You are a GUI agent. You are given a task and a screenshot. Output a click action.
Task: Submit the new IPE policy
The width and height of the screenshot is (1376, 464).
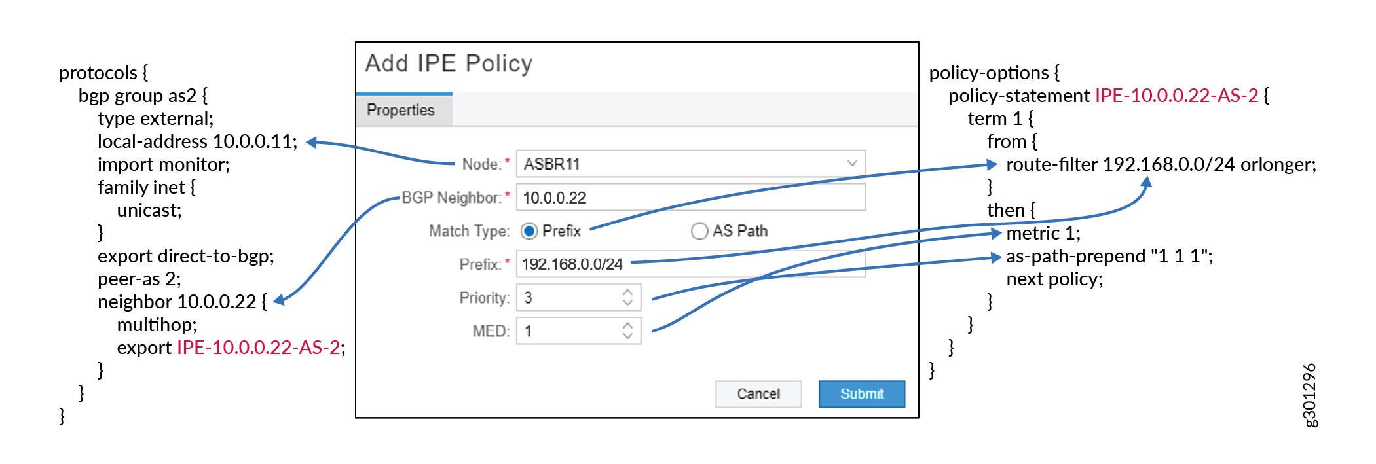click(861, 393)
